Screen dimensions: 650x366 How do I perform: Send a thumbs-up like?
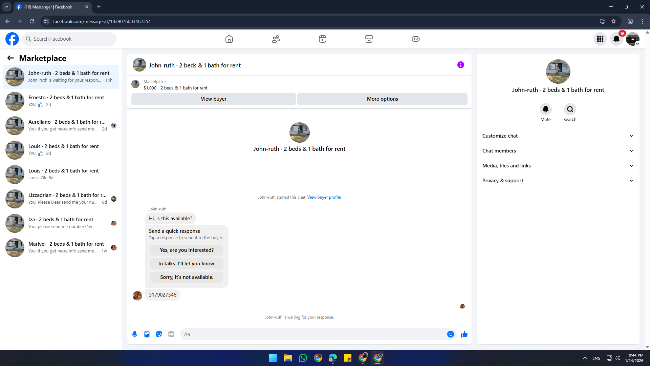pos(464,334)
